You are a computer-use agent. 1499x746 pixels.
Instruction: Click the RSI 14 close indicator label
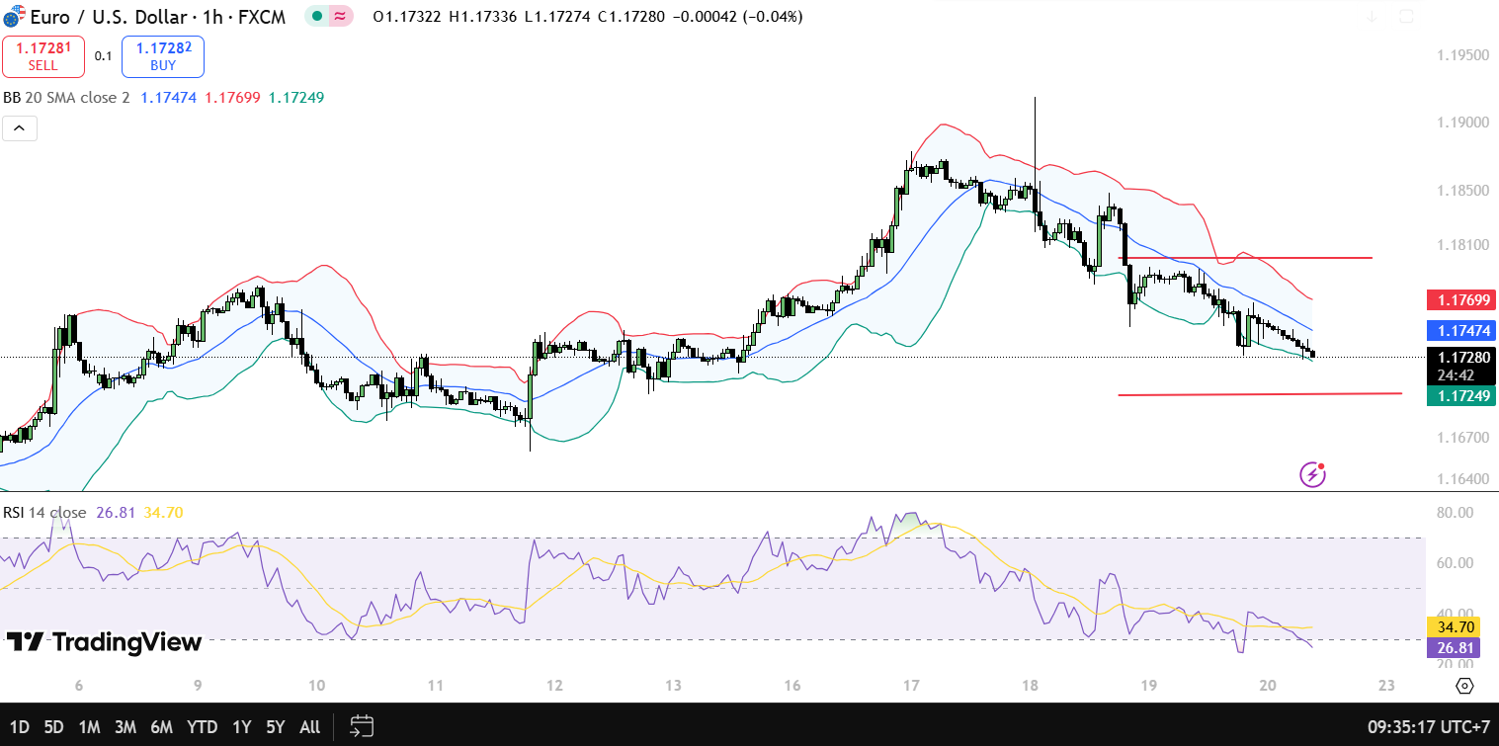pos(45,512)
